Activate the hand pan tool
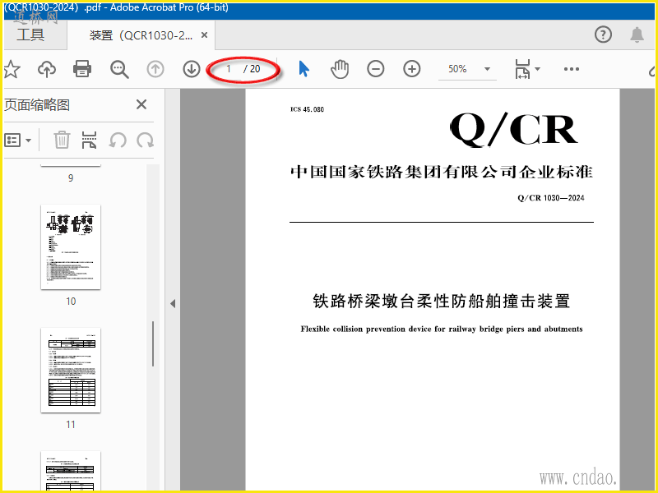Image resolution: width=658 pixels, height=493 pixels. 340,69
